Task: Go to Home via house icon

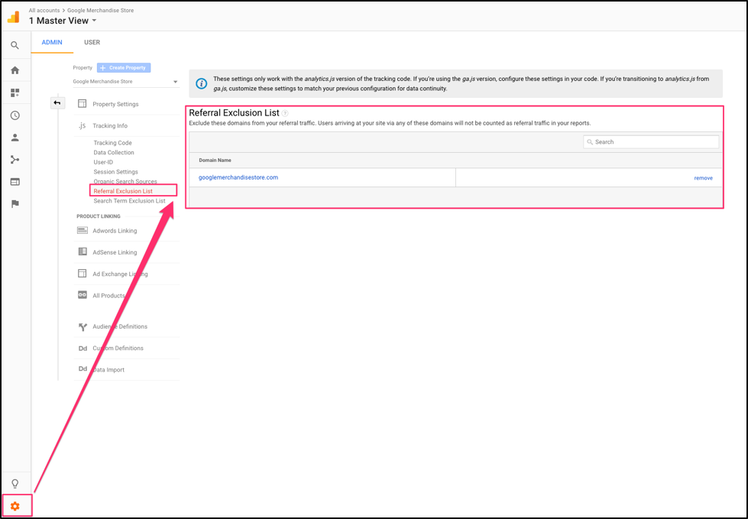Action: tap(15, 70)
